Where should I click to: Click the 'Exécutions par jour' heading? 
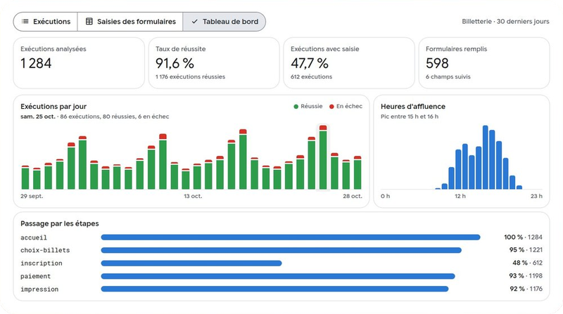[x=53, y=107]
